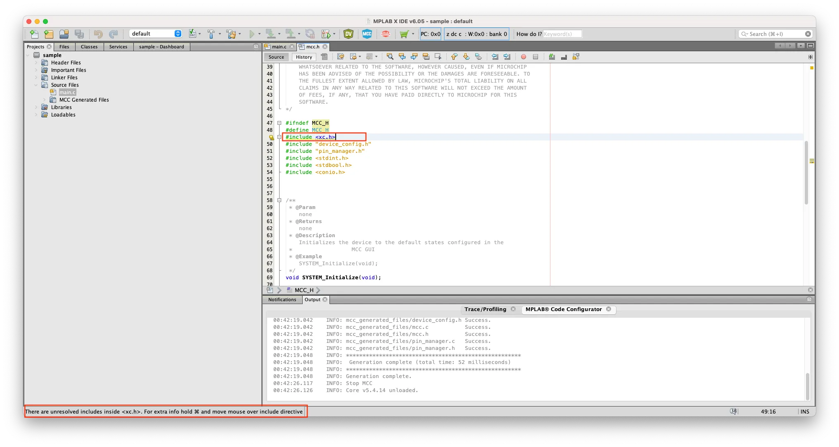
Task: Expand the Linker Files folder
Action: tap(36, 78)
